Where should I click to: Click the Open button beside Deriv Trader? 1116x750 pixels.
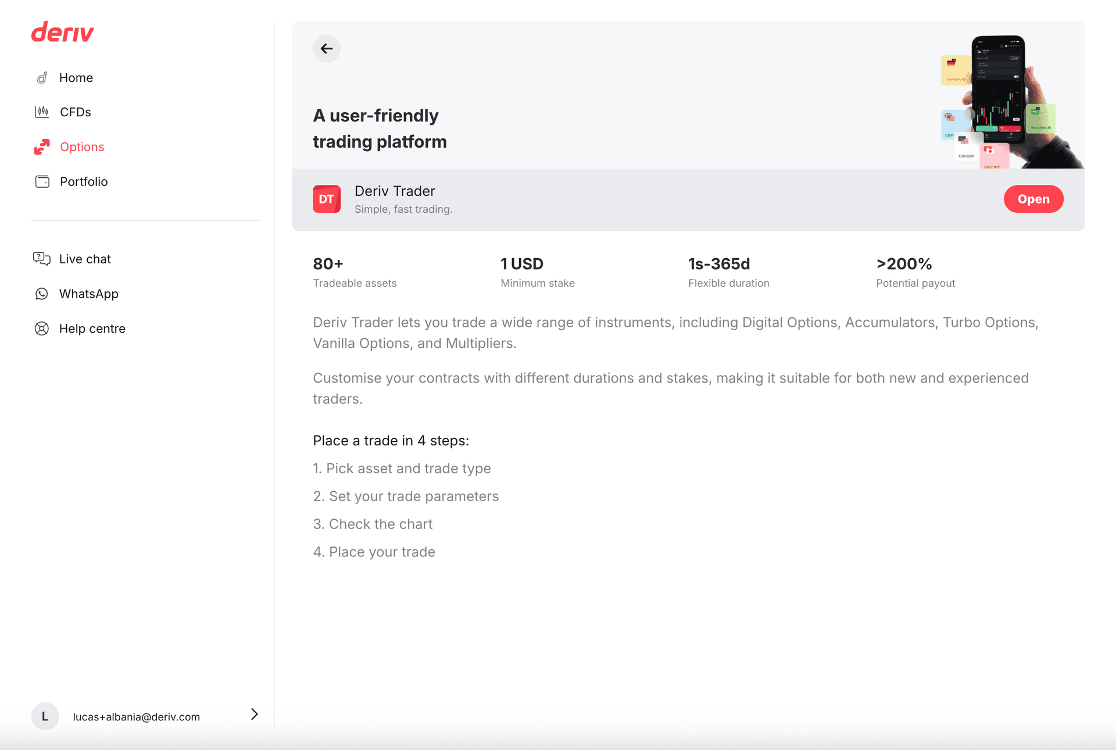coord(1033,199)
